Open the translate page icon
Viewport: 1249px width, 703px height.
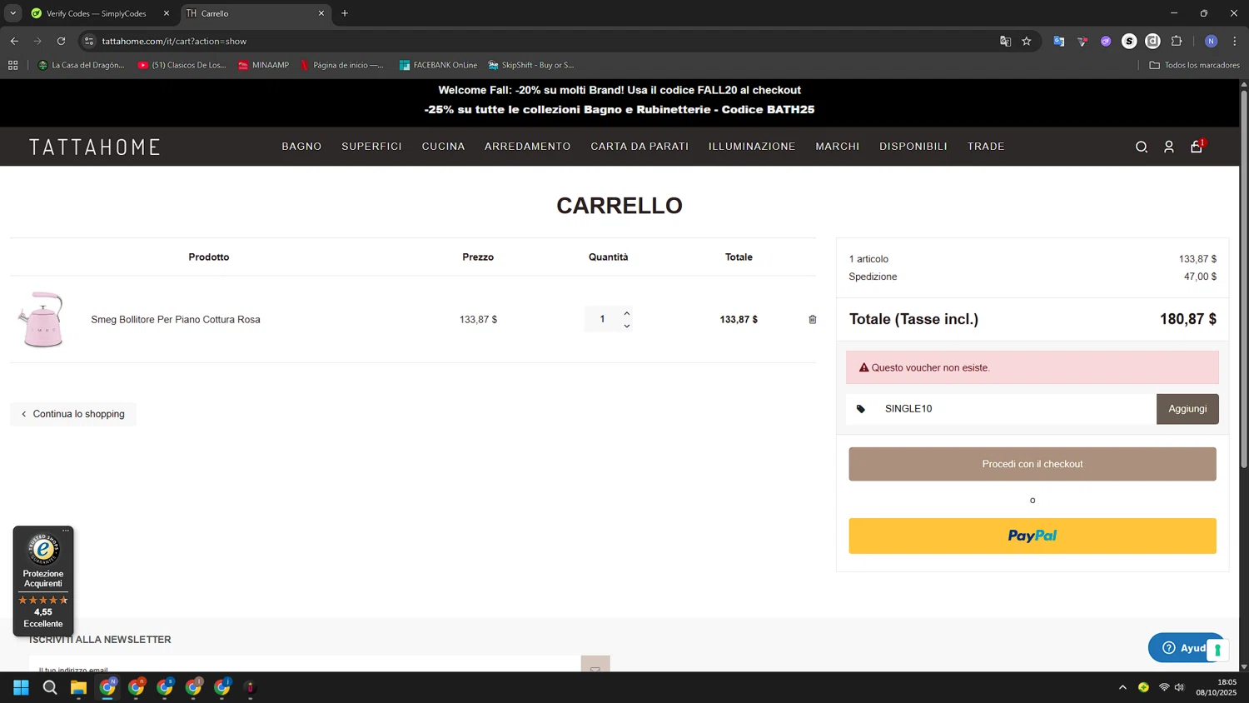coord(1005,41)
